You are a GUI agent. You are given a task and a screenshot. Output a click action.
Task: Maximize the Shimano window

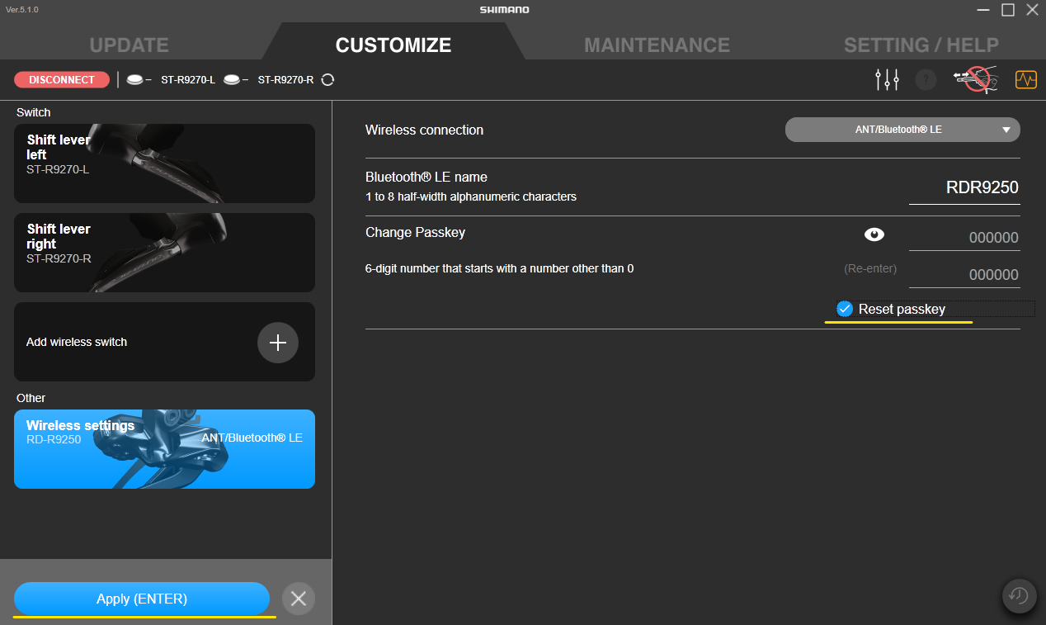tap(1008, 10)
